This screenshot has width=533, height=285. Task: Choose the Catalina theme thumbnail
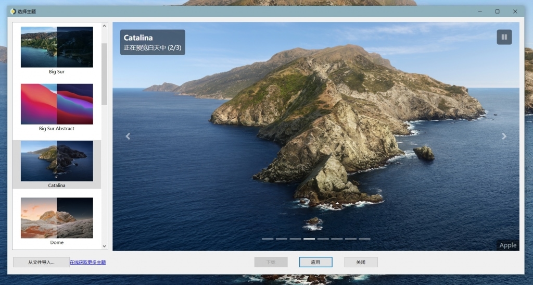pos(57,161)
